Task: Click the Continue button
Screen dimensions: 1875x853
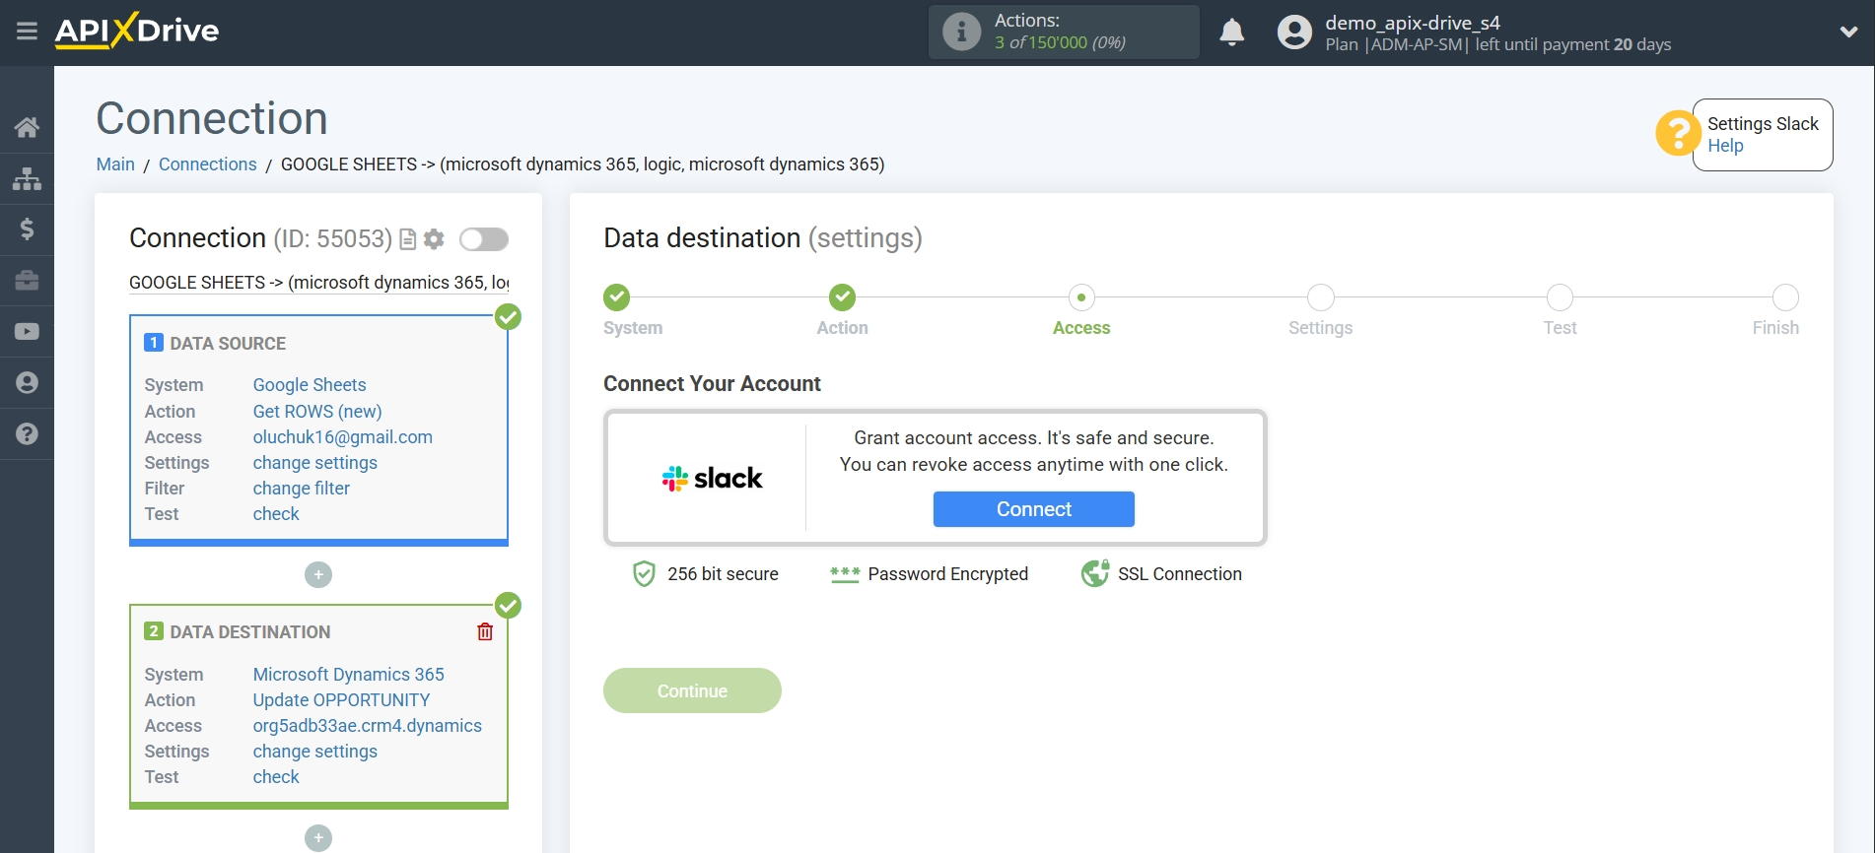Action: (692, 690)
